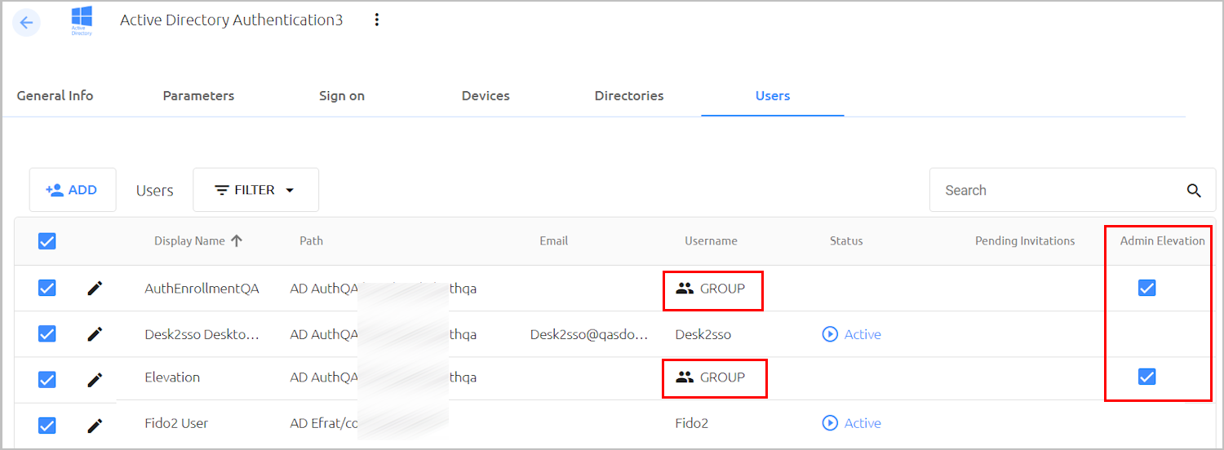
Task: Click the pencil icon for Fido2 User
Action: tap(95, 425)
